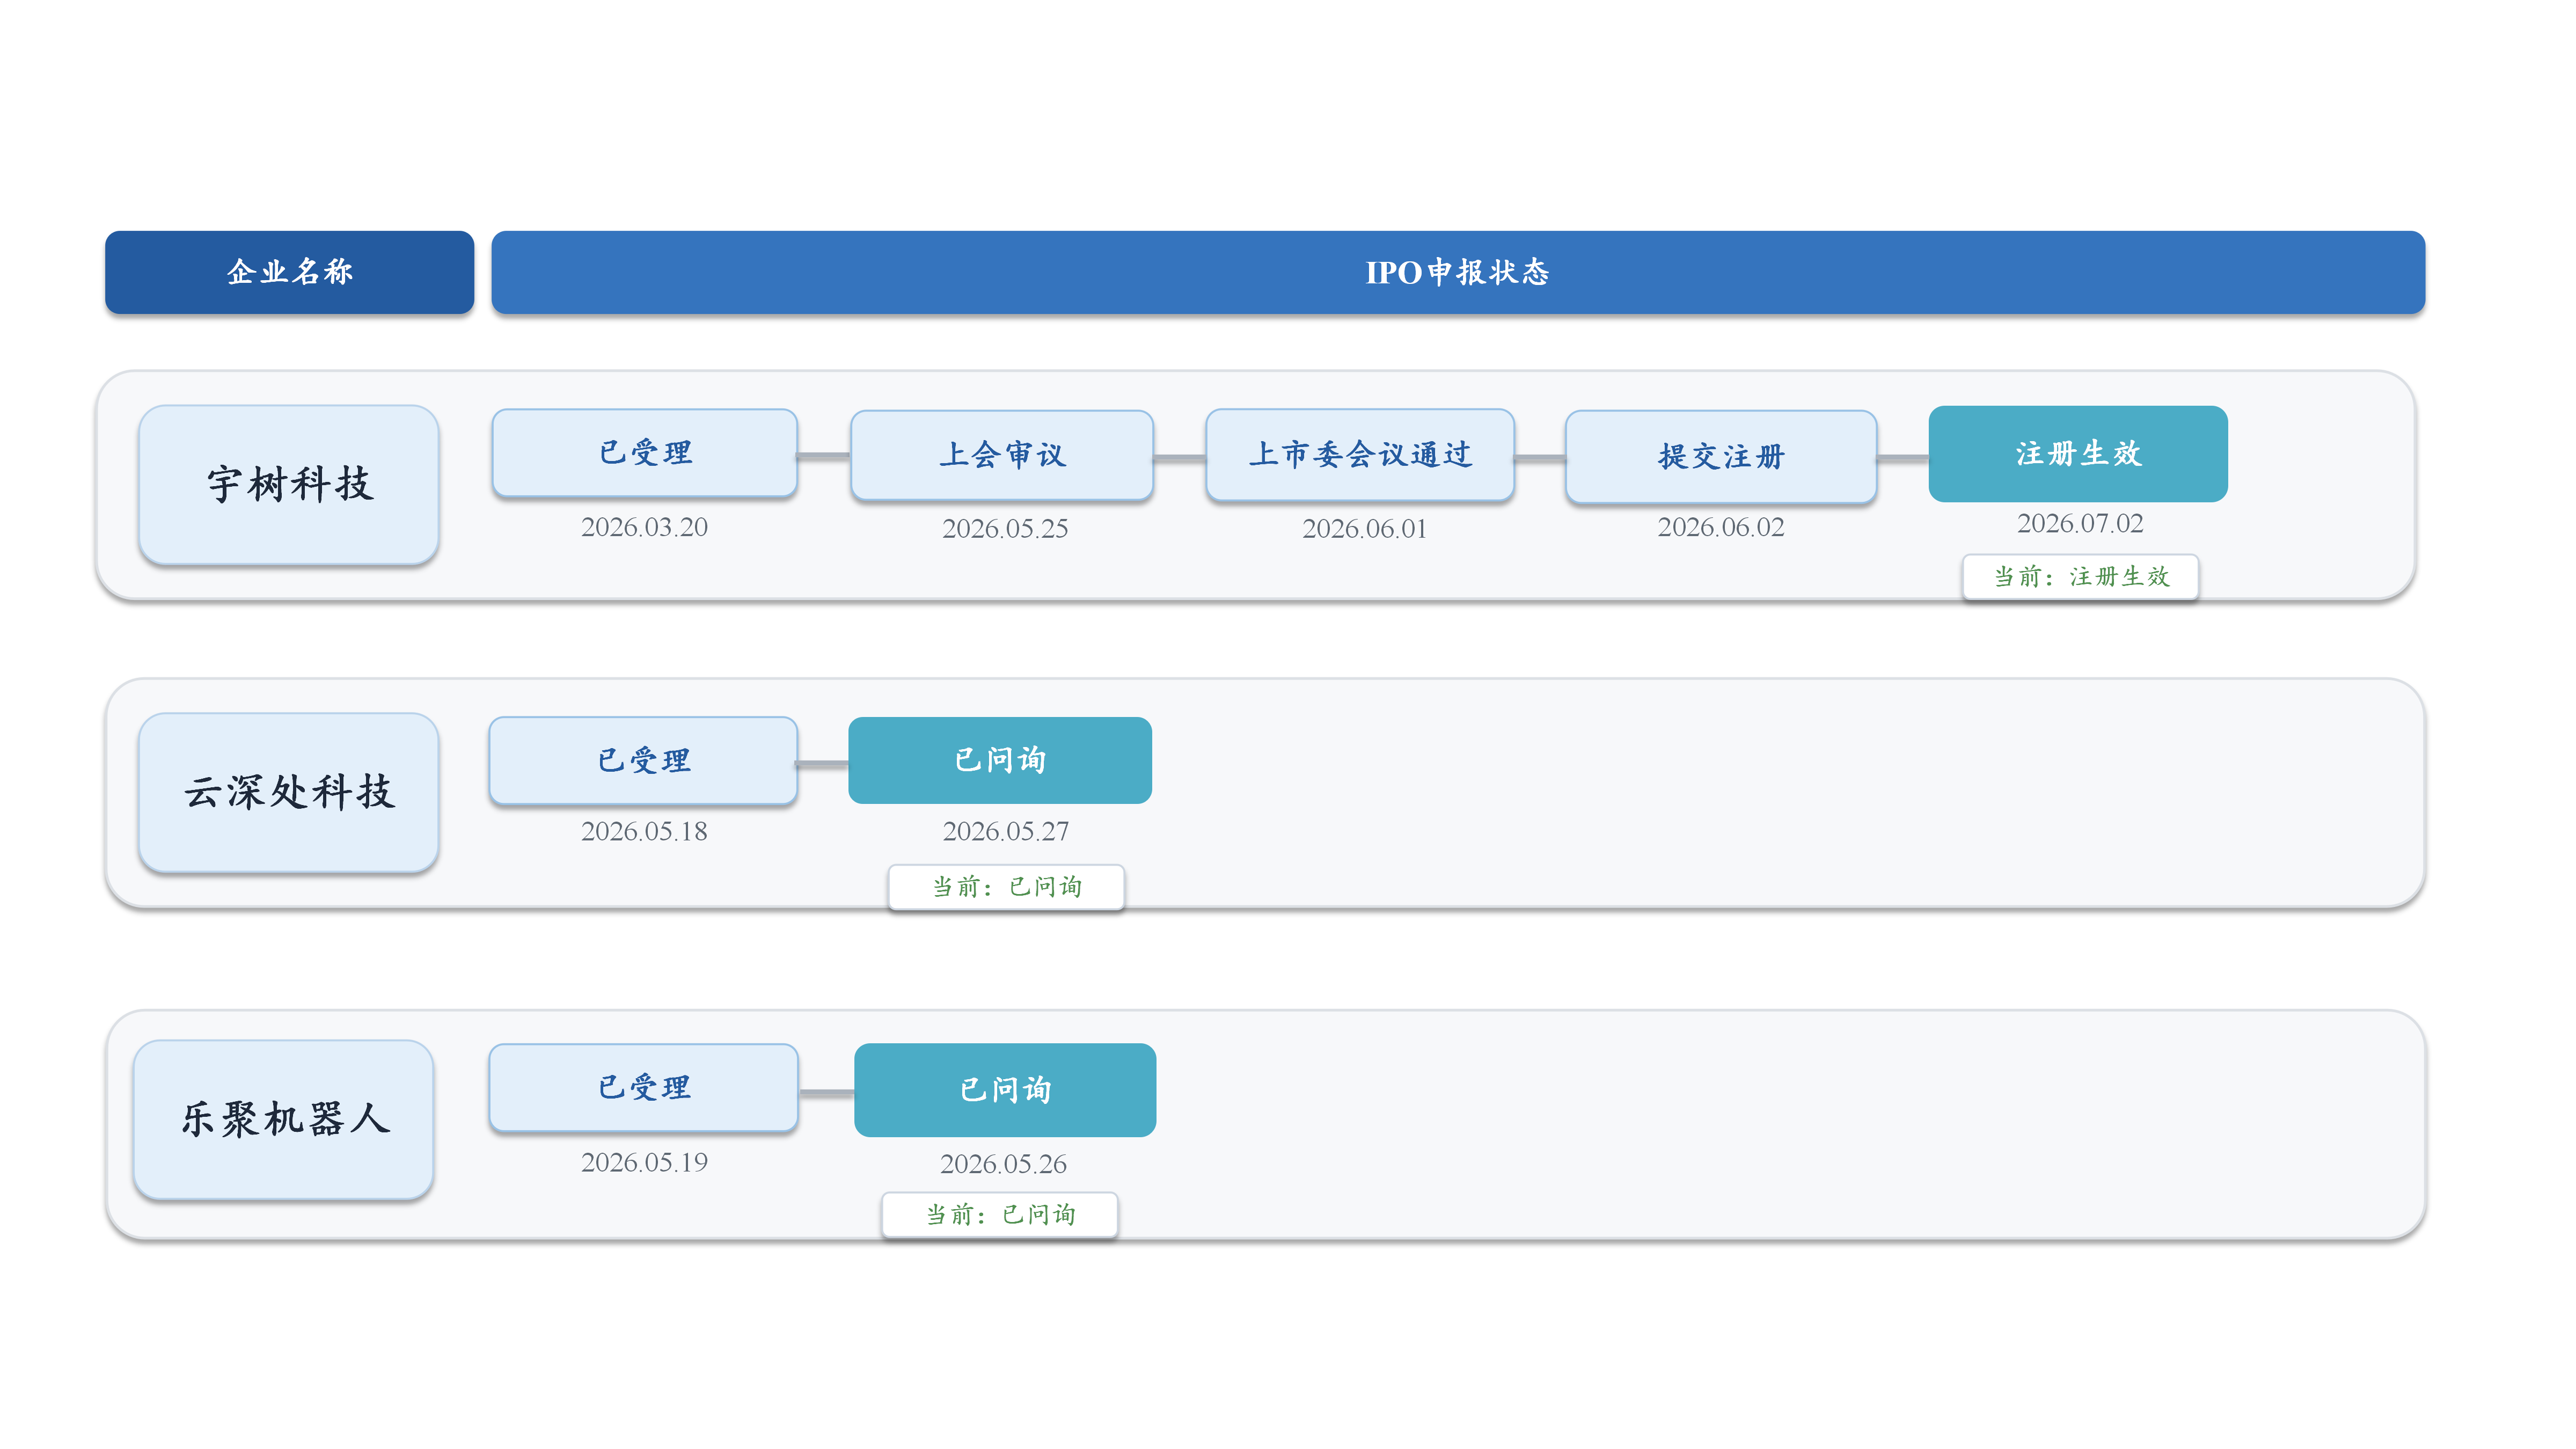The image size is (2576, 1449).
Task: Click the date 2026.05.26
Action: [x=1003, y=1164]
